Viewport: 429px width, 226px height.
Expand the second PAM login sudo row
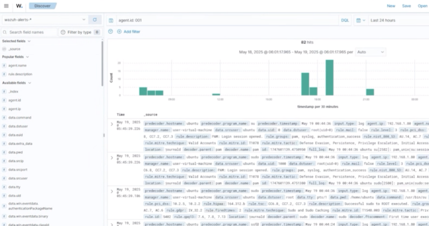click(x=112, y=158)
